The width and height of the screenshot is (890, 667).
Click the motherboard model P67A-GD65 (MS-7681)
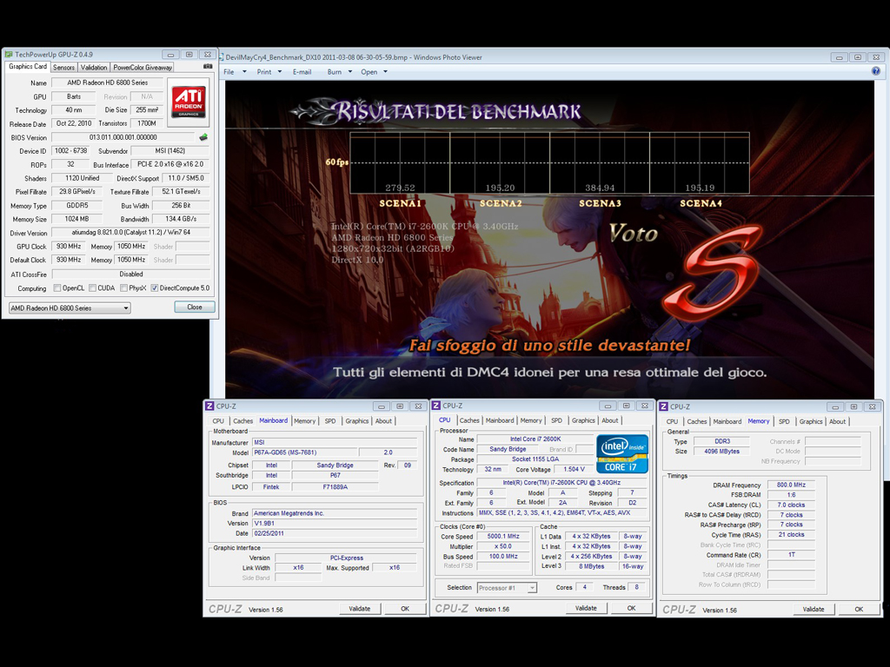click(305, 452)
